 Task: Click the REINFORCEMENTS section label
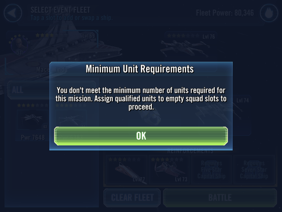190,152
